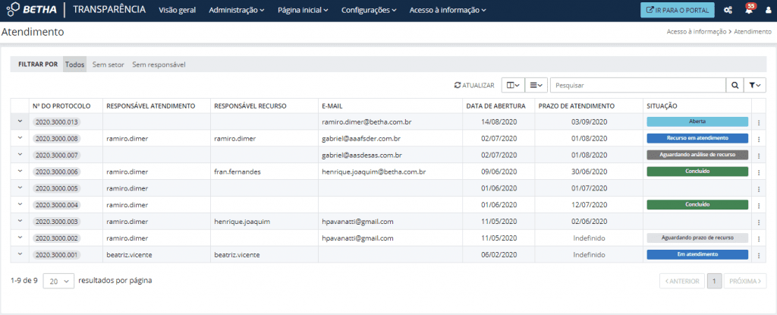Image resolution: width=777 pixels, height=315 pixels.
Task: Open the user profile icon
Action: coord(767,11)
